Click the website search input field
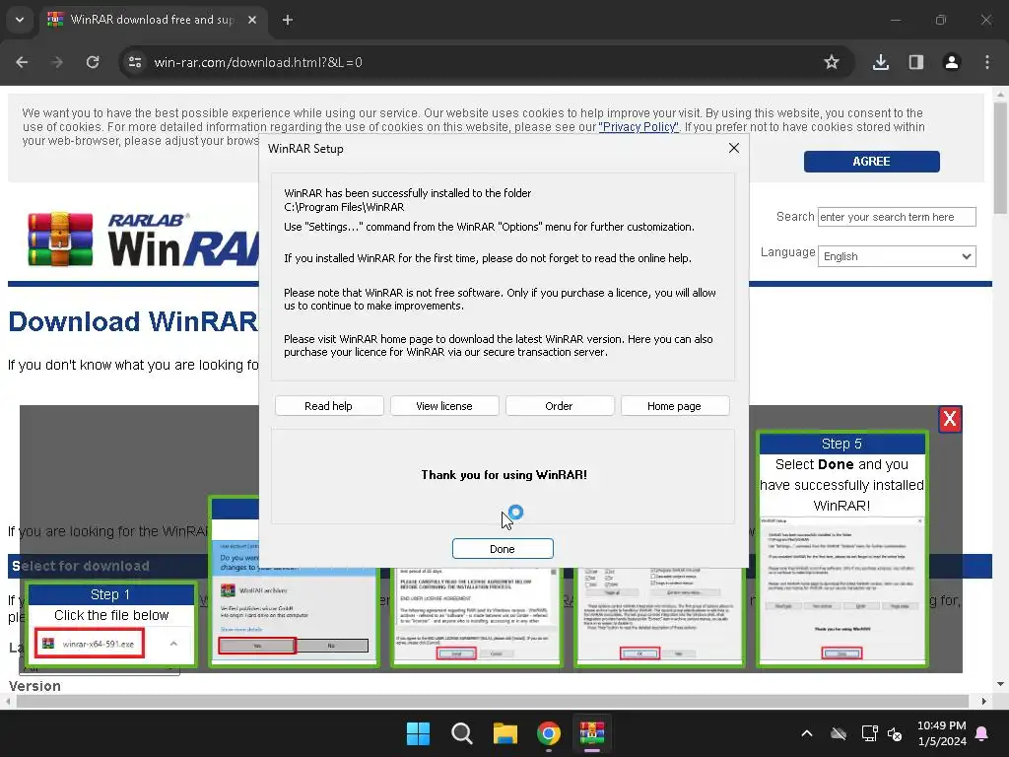The height and width of the screenshot is (757, 1009). pos(897,217)
